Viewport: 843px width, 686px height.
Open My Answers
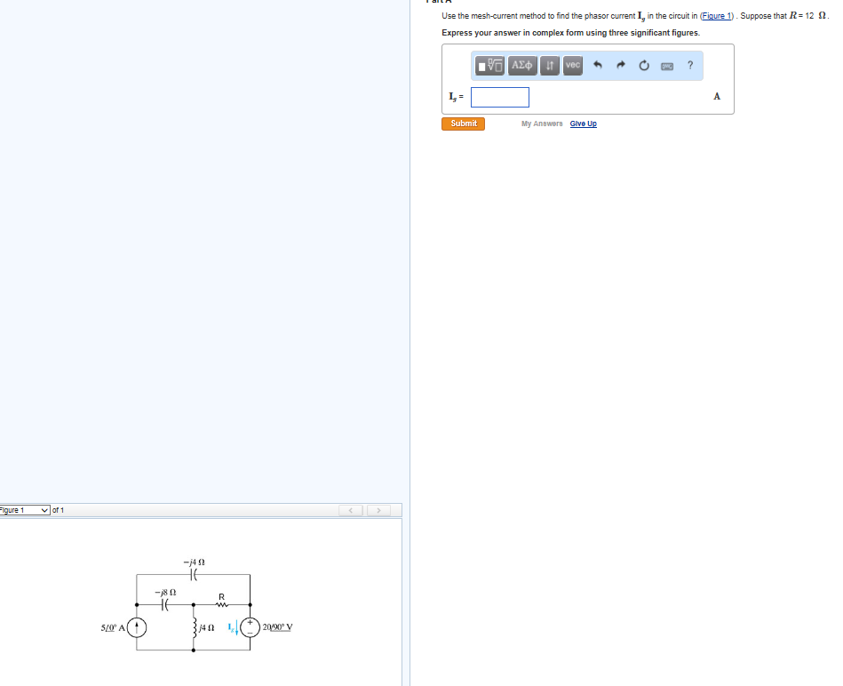542,124
